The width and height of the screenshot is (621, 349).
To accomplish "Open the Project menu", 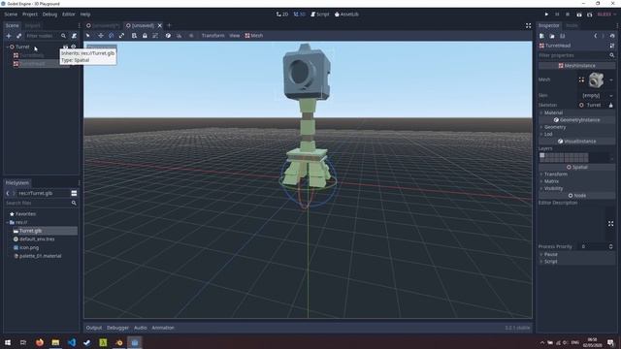I will 30,15.
